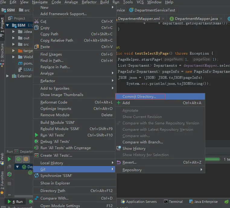This screenshot has width=230, height=208.
Task: Toggle the Show Passed tests filter button
Action: pos(19,159)
